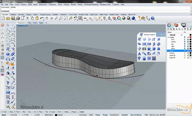The height and width of the screenshot is (116, 192).
Task: Toggle visibility bulb of curve layer
Action: coord(185,51)
